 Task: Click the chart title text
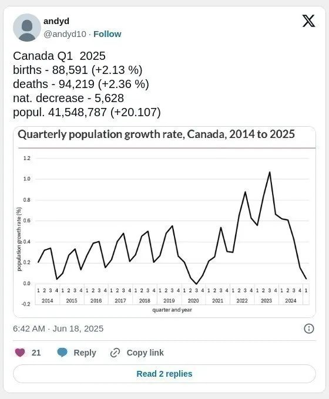click(x=156, y=134)
